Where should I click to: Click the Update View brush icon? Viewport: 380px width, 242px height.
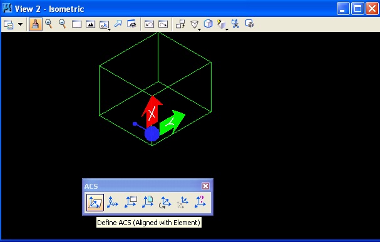pyautogui.click(x=36, y=24)
